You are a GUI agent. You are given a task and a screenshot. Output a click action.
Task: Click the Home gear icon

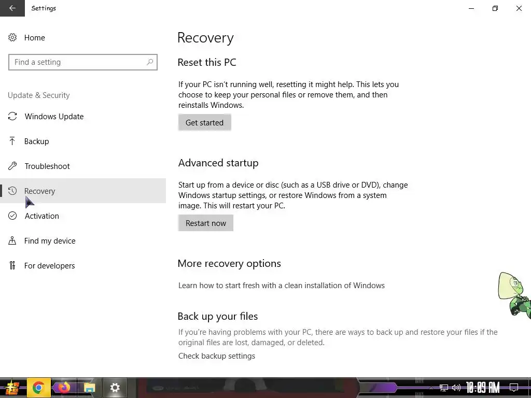tap(12, 37)
